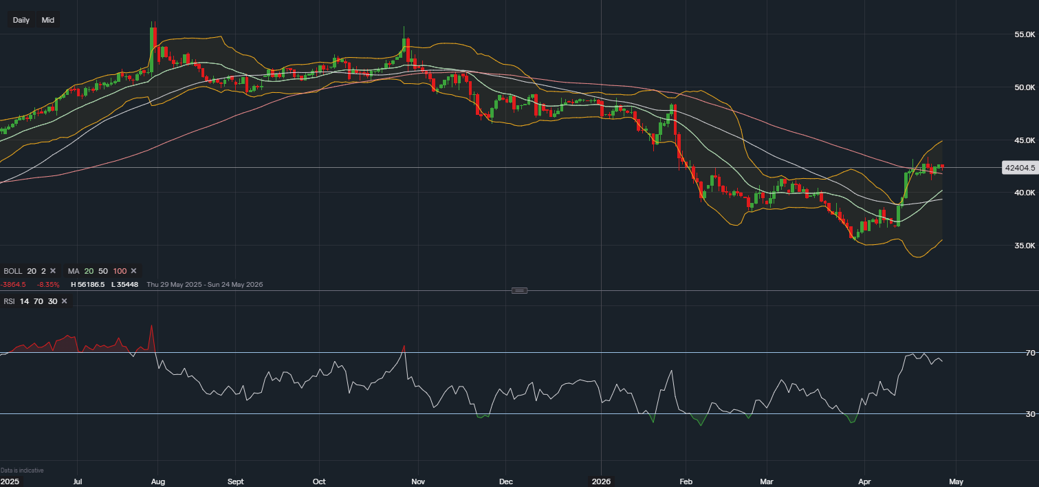The height and width of the screenshot is (487, 1039).
Task: Click the 2026 marker on time axis
Action: pyautogui.click(x=602, y=481)
